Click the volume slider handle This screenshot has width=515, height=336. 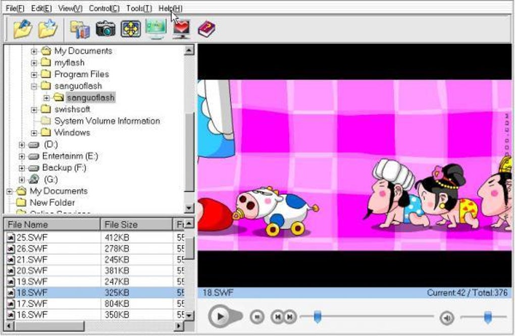pos(488,317)
